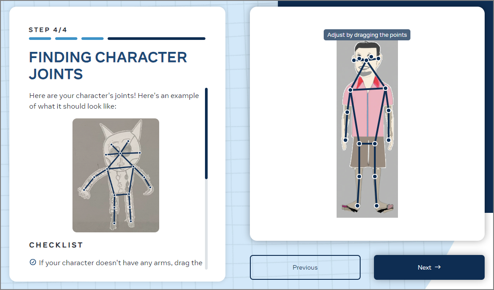Click the 'CHECKLIST' section heading
This screenshot has width=494, height=290.
click(x=56, y=245)
